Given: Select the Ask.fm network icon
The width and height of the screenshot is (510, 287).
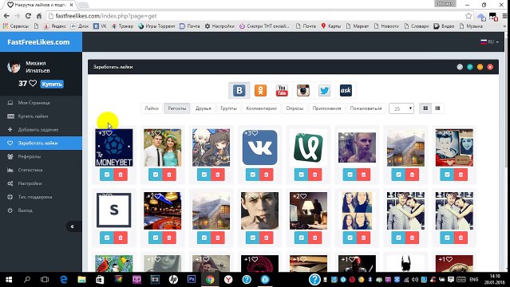Looking at the screenshot, I should tap(346, 90).
